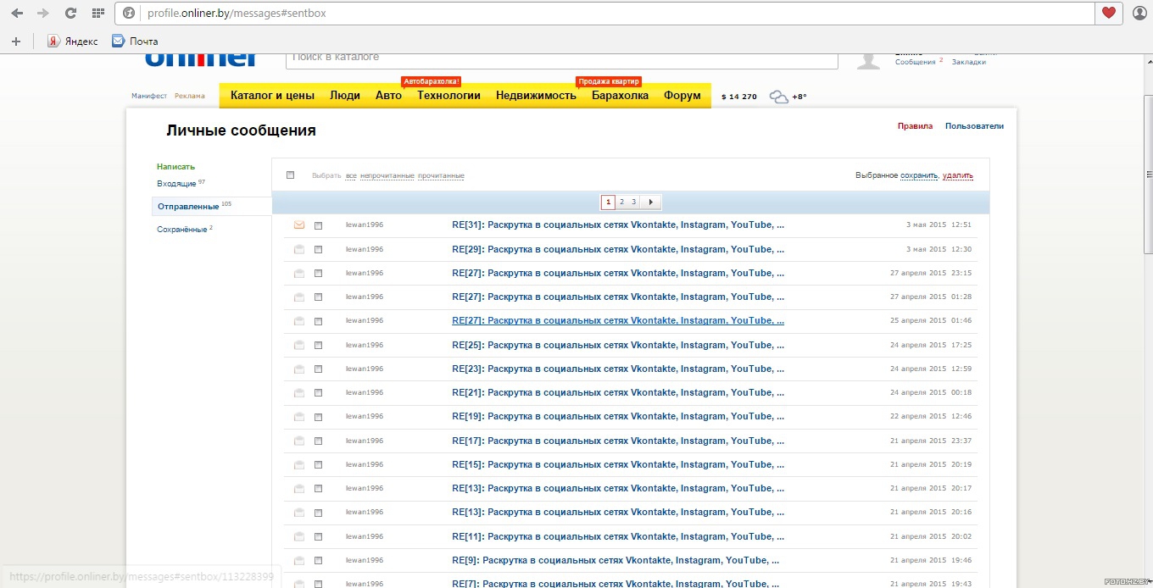Viewport: 1153px width, 588px height.
Task: Click the cloud weather icon next to +8°
Action: coord(778,97)
